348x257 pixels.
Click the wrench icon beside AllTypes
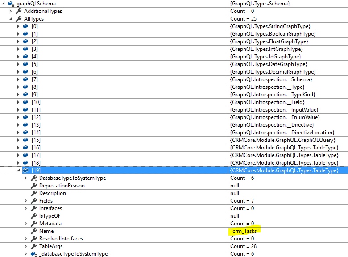(19, 19)
